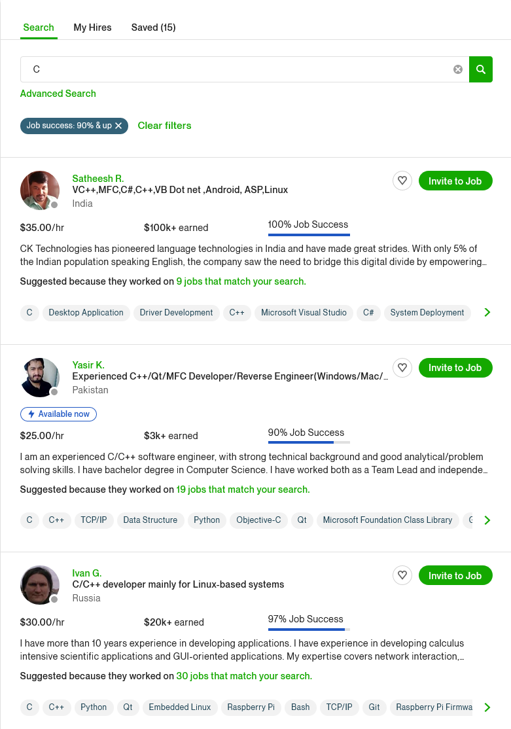
Task: Click the lightning bolt on Available now badge
Action: (31, 414)
